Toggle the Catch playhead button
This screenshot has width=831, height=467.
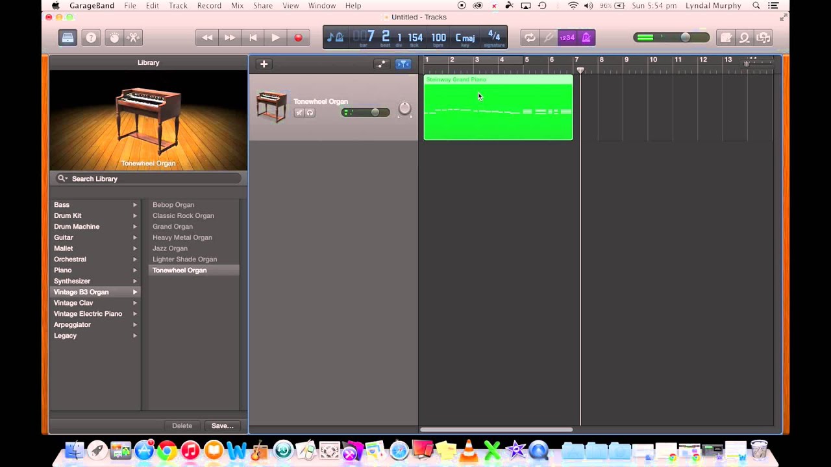(403, 64)
